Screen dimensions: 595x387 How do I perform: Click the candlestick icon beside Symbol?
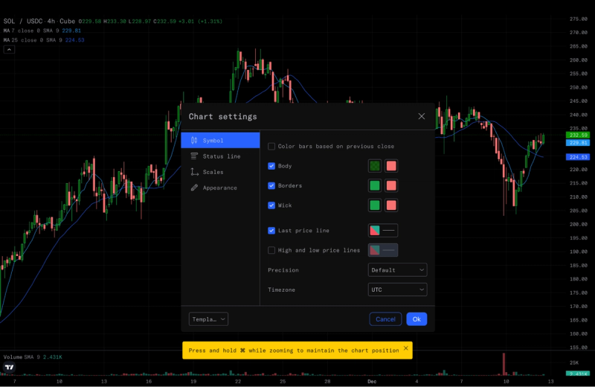pyautogui.click(x=194, y=141)
